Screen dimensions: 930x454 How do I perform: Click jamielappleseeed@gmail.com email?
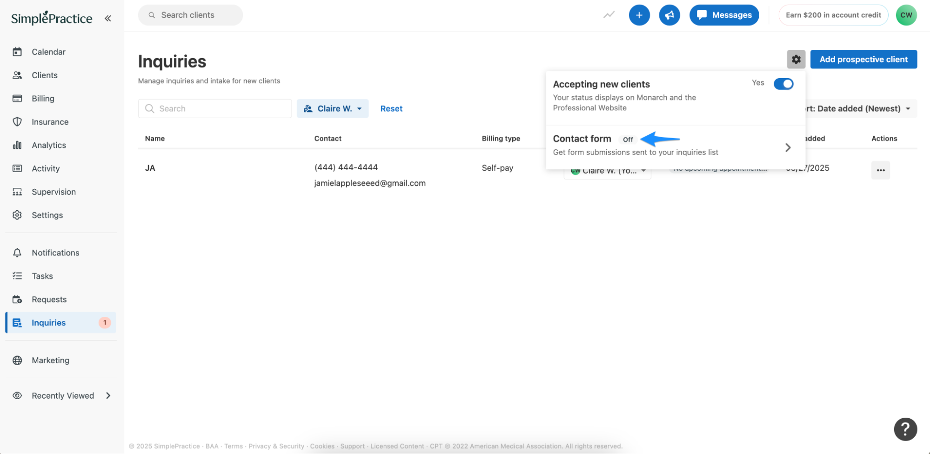370,183
